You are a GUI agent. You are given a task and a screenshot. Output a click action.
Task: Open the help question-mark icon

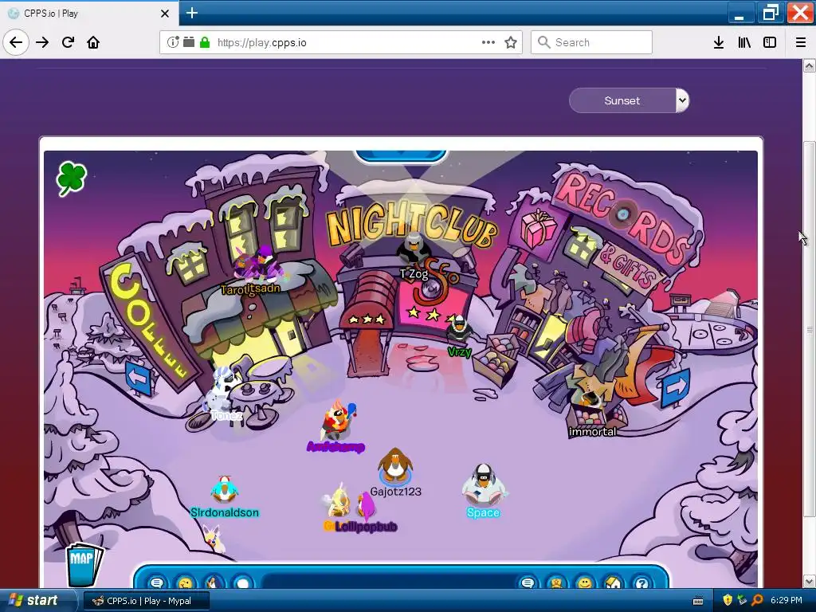[x=641, y=583]
